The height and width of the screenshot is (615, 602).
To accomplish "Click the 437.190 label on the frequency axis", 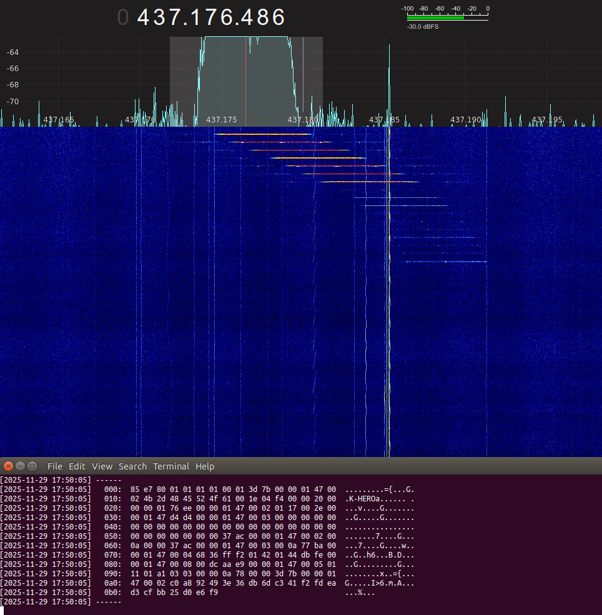I will 466,119.
